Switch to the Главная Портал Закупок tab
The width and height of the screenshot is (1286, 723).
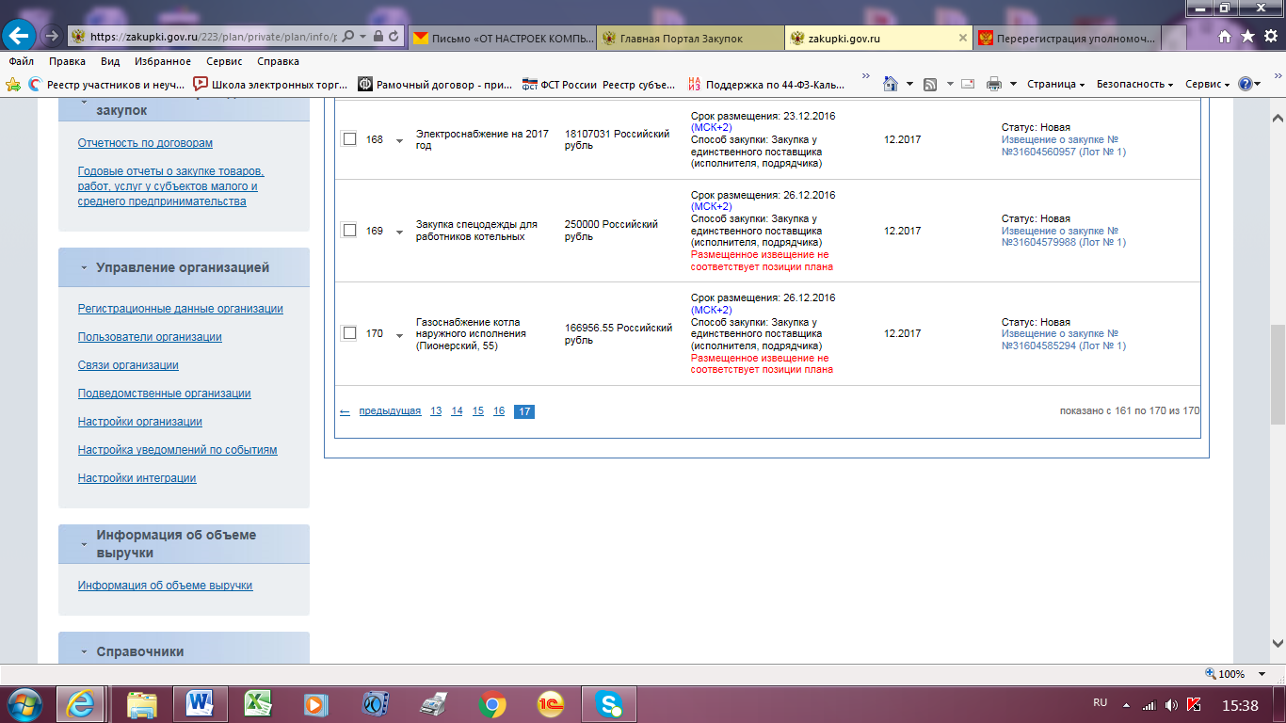pos(692,38)
